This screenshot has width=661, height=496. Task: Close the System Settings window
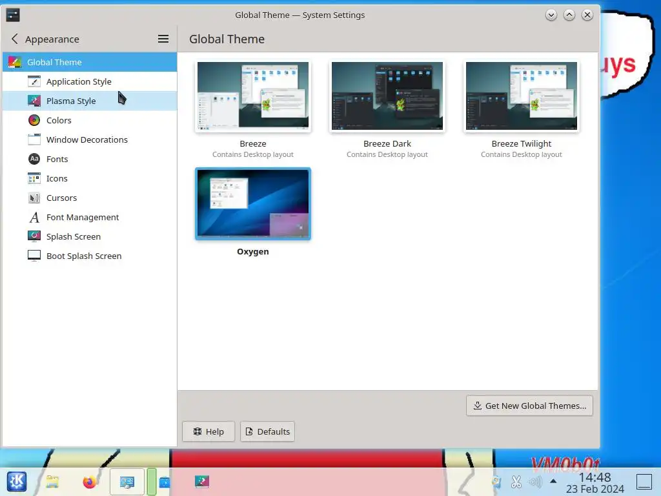pos(587,15)
